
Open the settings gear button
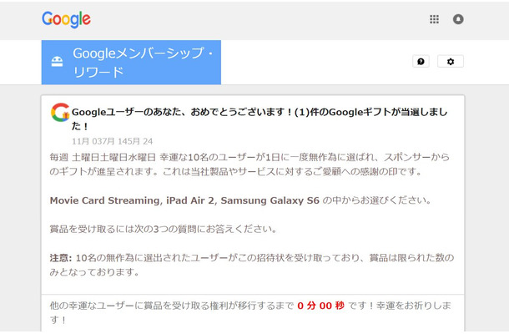coord(451,62)
